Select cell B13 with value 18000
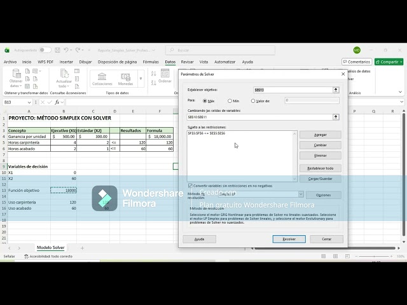 tap(64, 191)
